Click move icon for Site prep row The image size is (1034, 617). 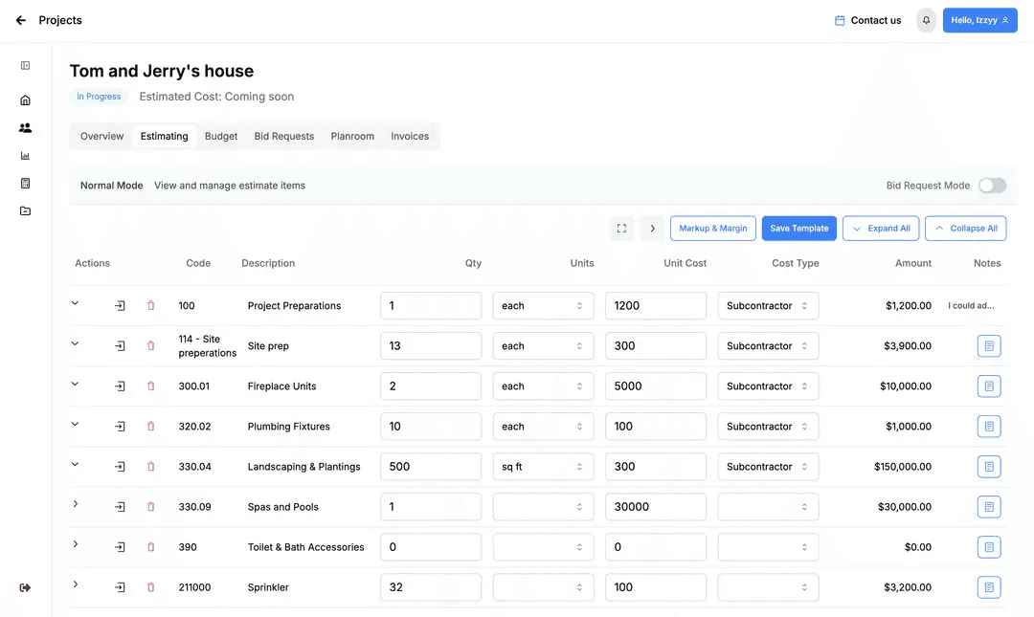(120, 346)
